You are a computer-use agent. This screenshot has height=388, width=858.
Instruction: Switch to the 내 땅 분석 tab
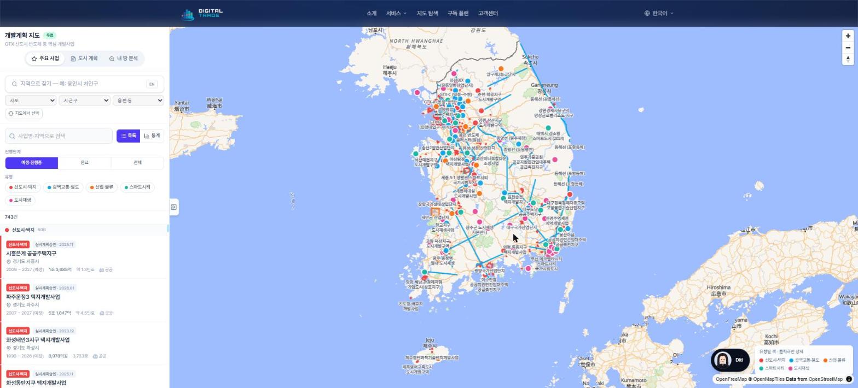coord(123,58)
